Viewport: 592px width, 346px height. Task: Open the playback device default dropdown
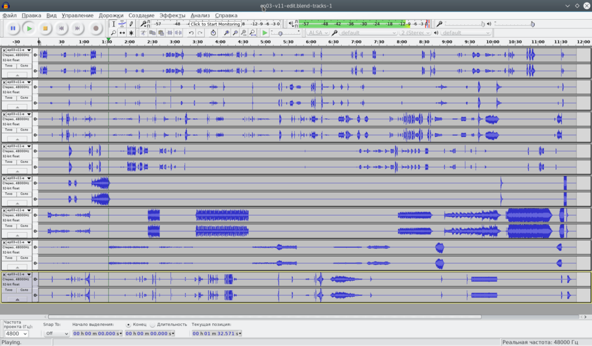click(465, 33)
